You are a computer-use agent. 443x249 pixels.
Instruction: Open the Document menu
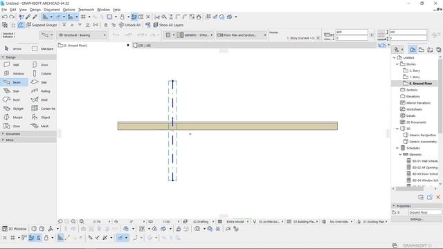(x=52, y=10)
